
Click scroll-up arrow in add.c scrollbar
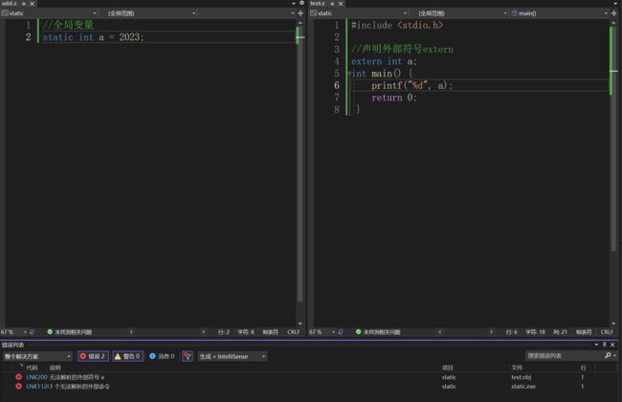[x=300, y=23]
